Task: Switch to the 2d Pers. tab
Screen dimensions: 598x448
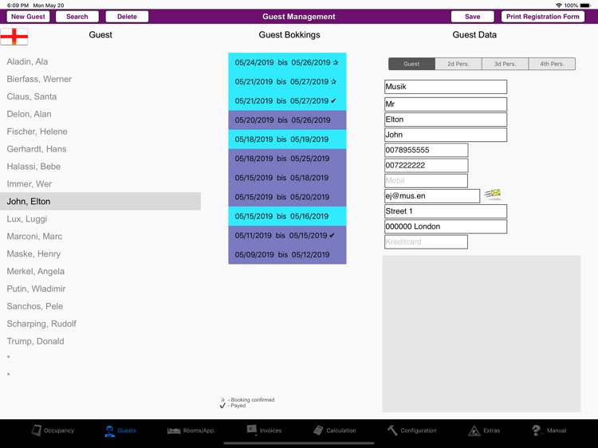Action: click(x=458, y=64)
